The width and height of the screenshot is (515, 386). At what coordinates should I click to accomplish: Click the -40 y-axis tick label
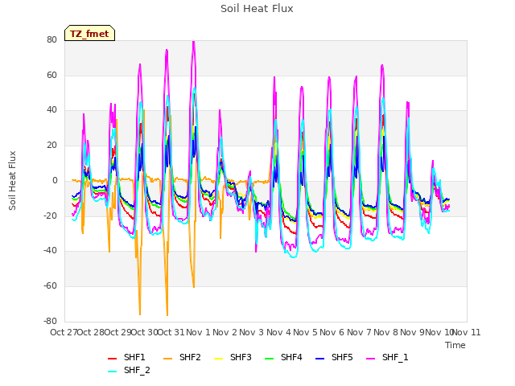(50, 251)
